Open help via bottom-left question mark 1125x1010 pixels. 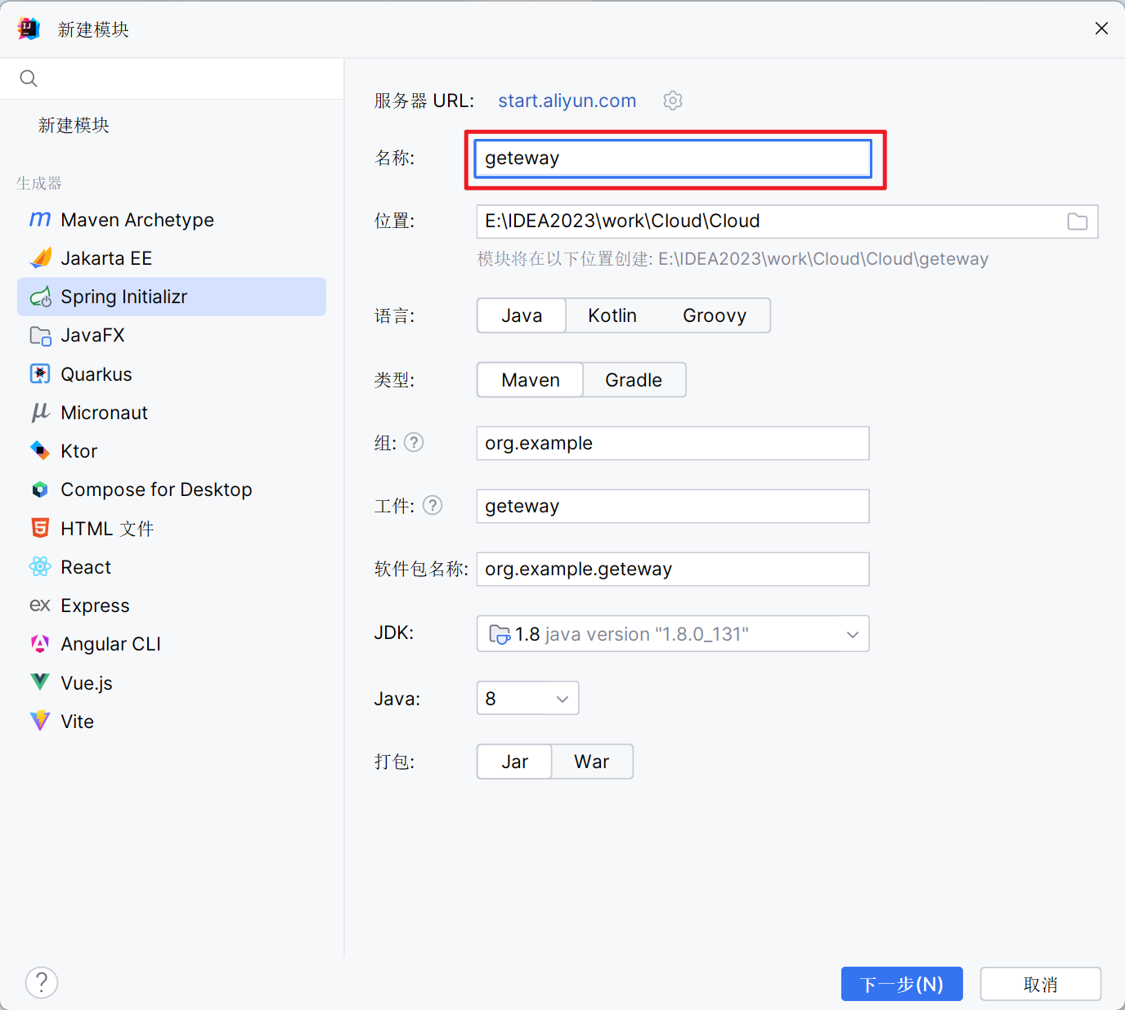[x=42, y=982]
